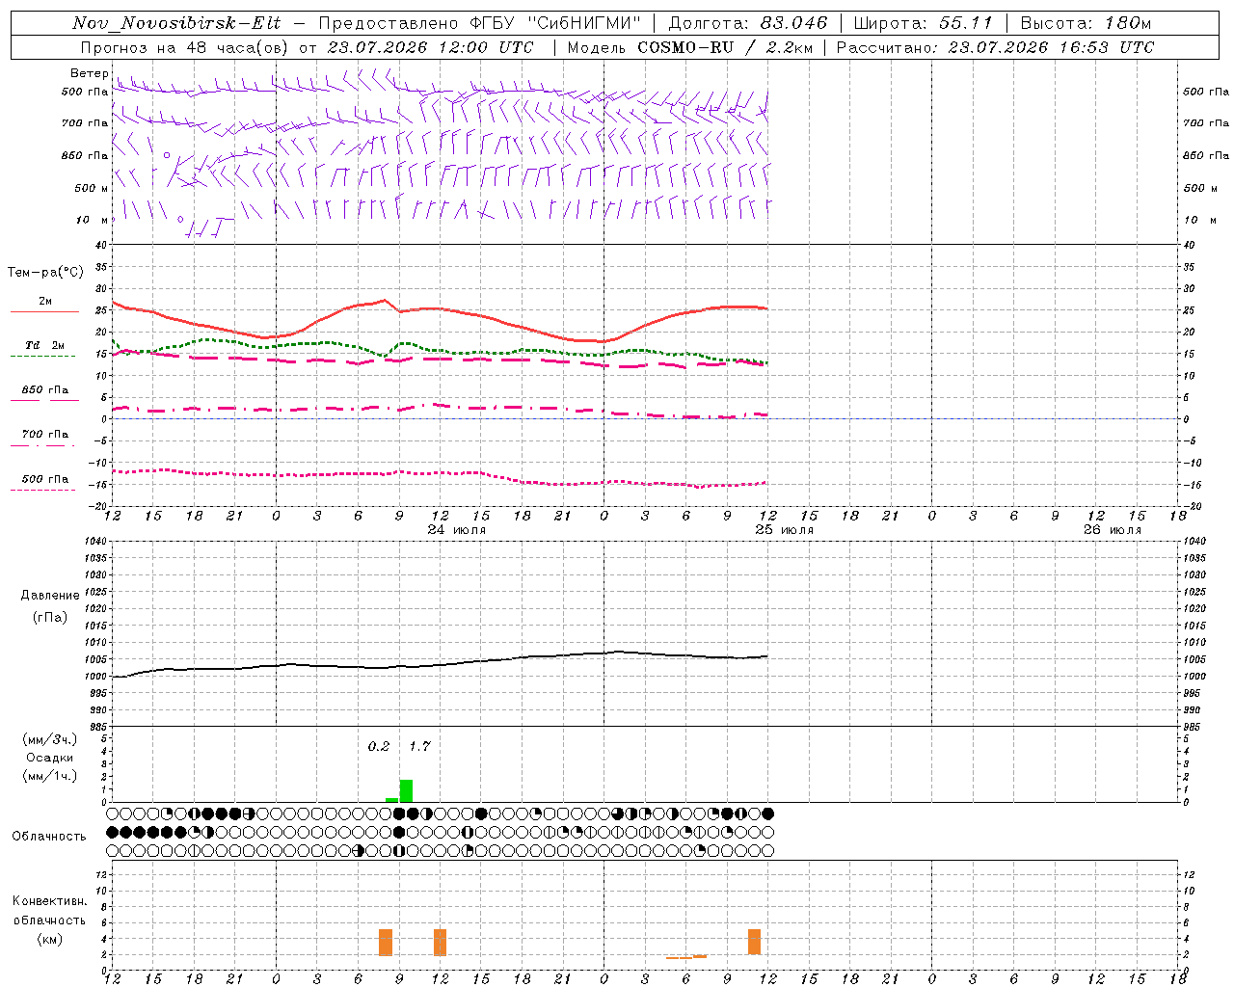The height and width of the screenshot is (987, 1234).
Task: Click the Давление pressure axis label
Action: [50, 595]
